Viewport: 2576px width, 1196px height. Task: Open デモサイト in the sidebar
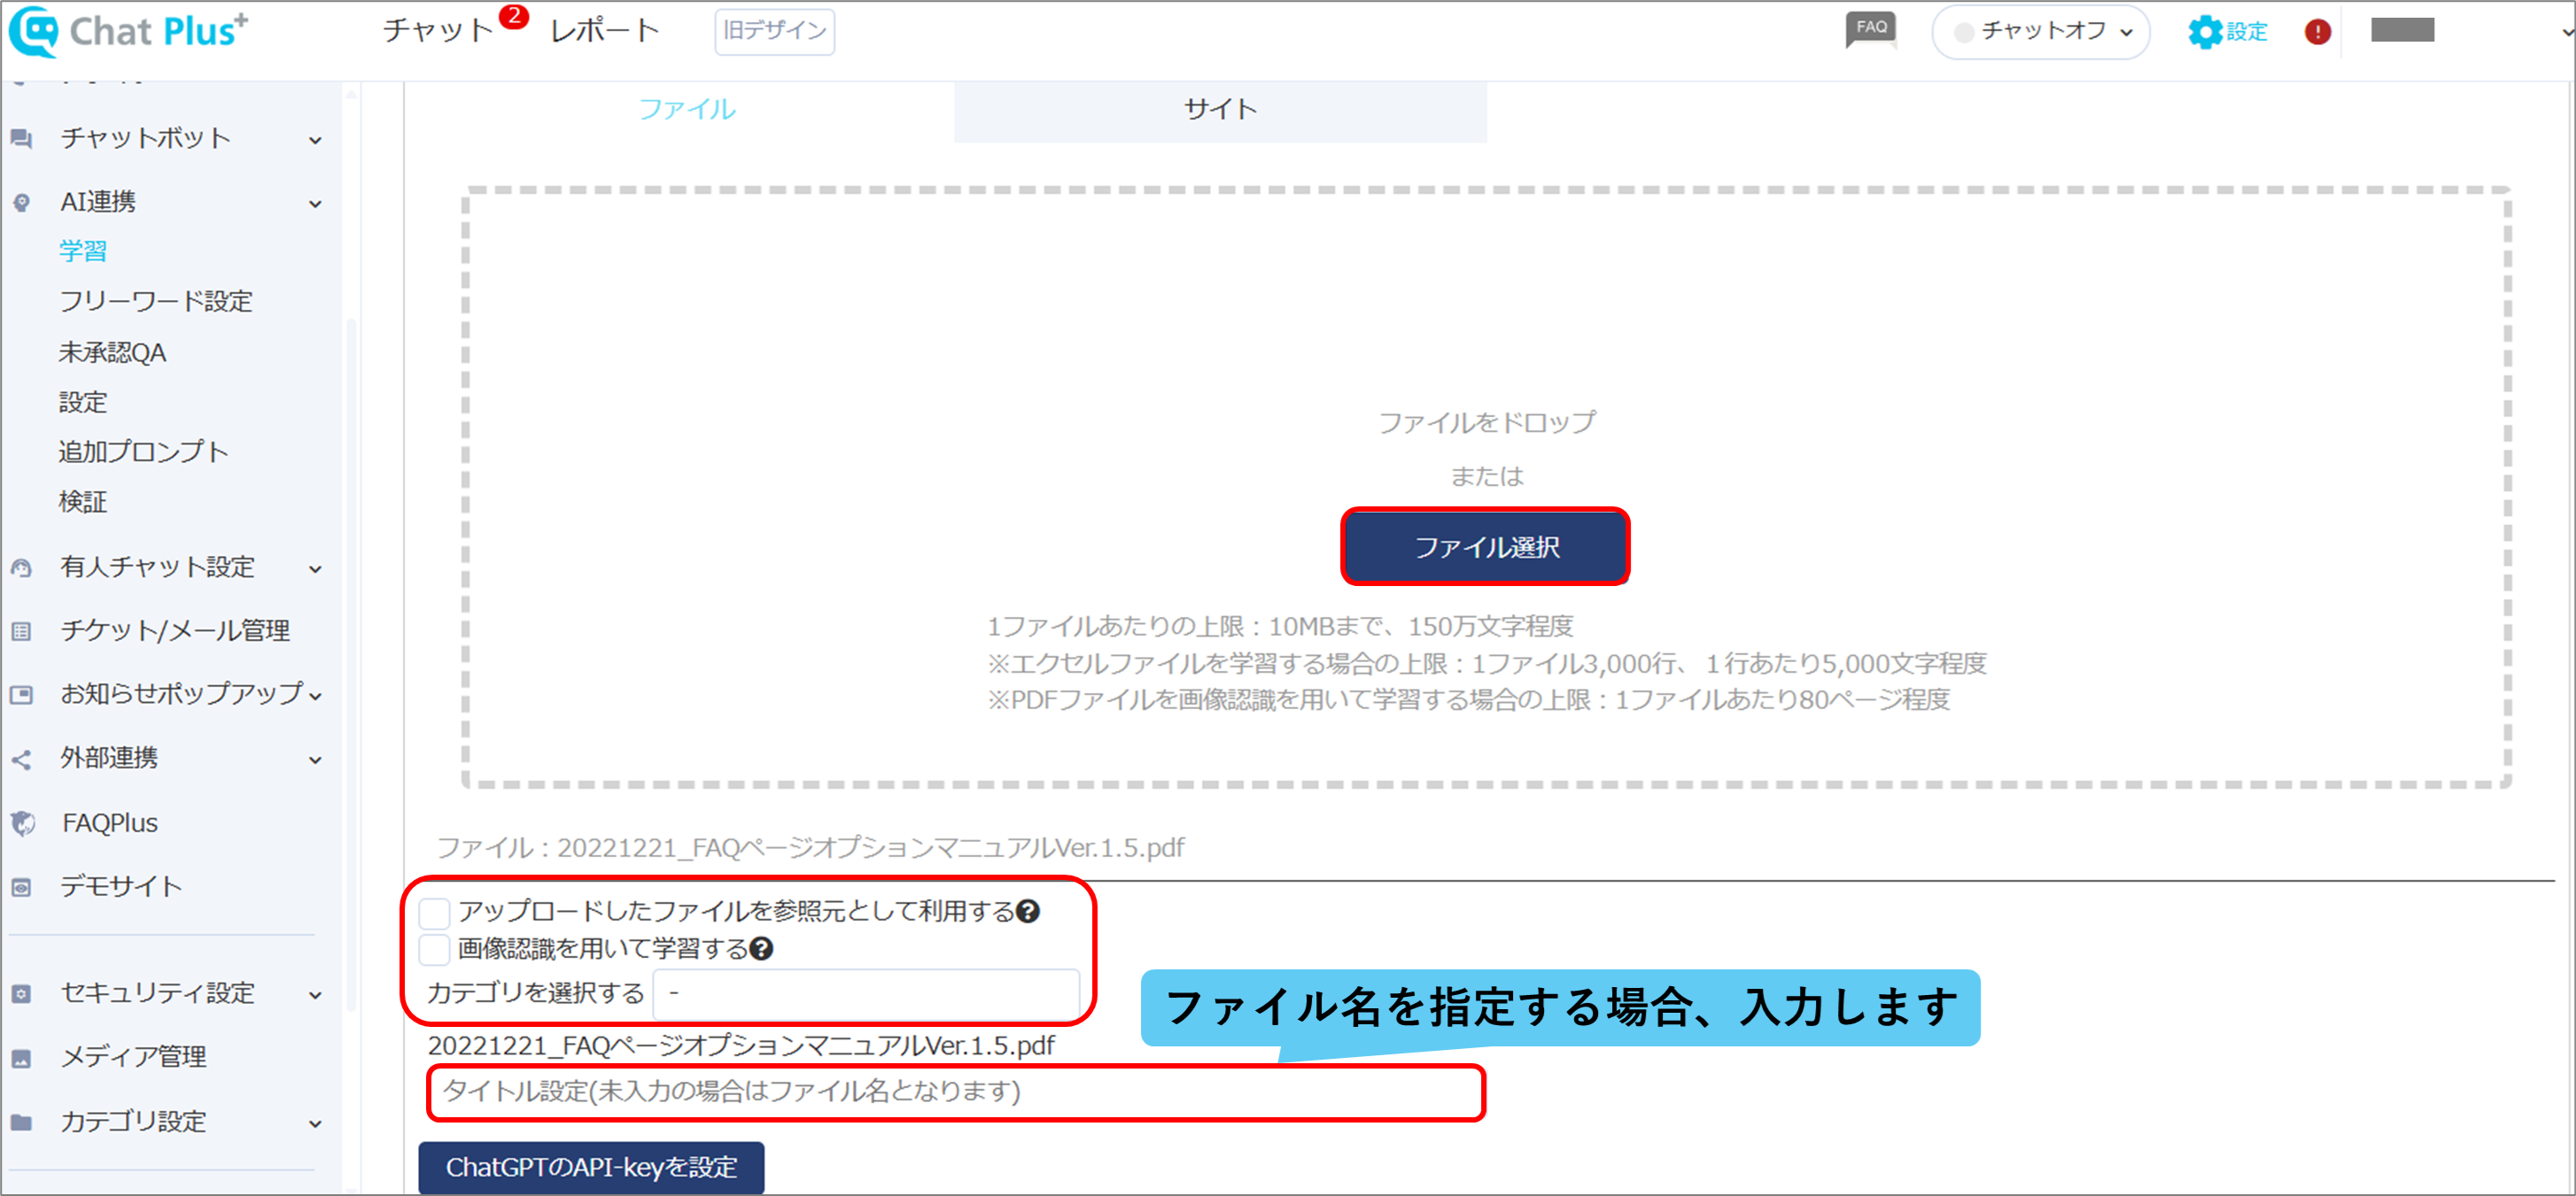(121, 886)
